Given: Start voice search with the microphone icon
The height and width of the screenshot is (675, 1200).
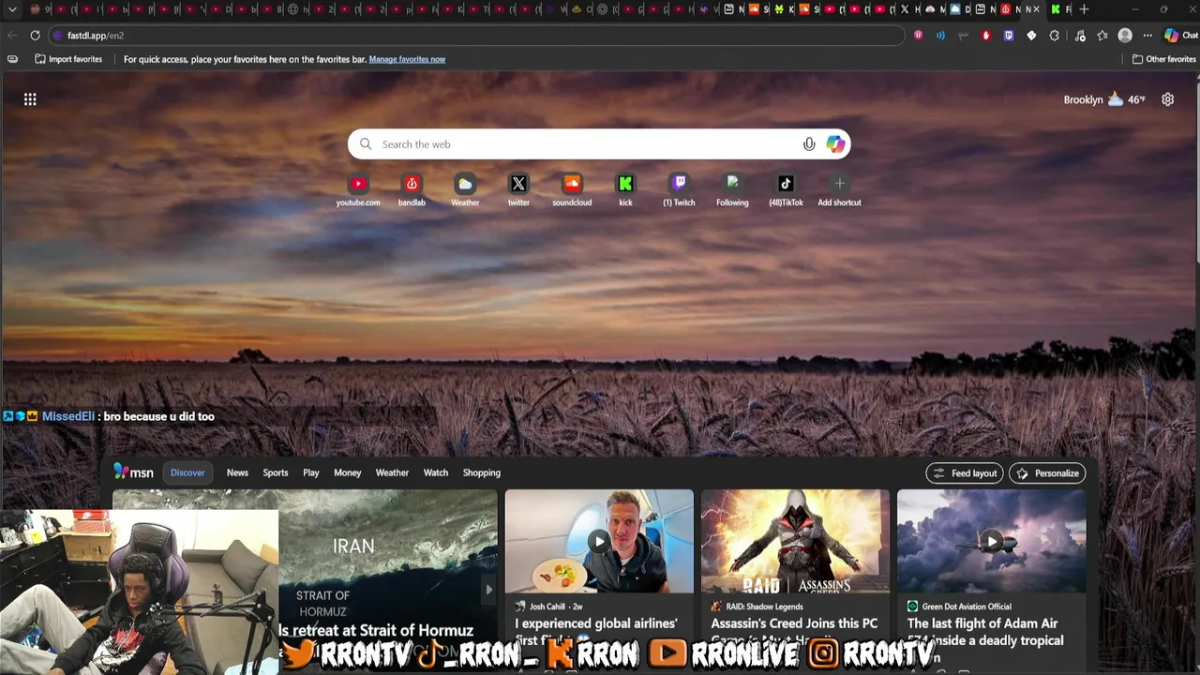Looking at the screenshot, I should point(809,144).
